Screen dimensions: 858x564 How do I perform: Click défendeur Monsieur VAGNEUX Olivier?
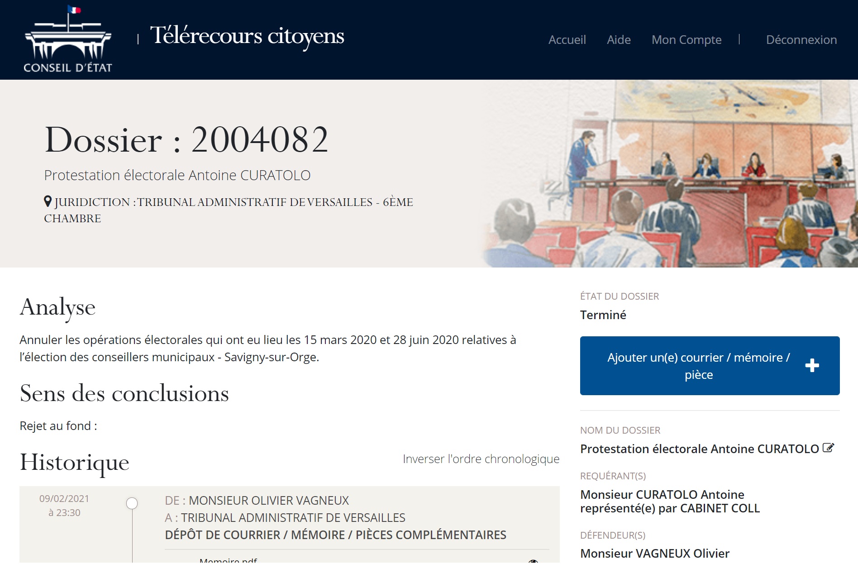pos(655,554)
